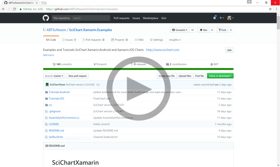View the 2 contributors link

coord(176,64)
